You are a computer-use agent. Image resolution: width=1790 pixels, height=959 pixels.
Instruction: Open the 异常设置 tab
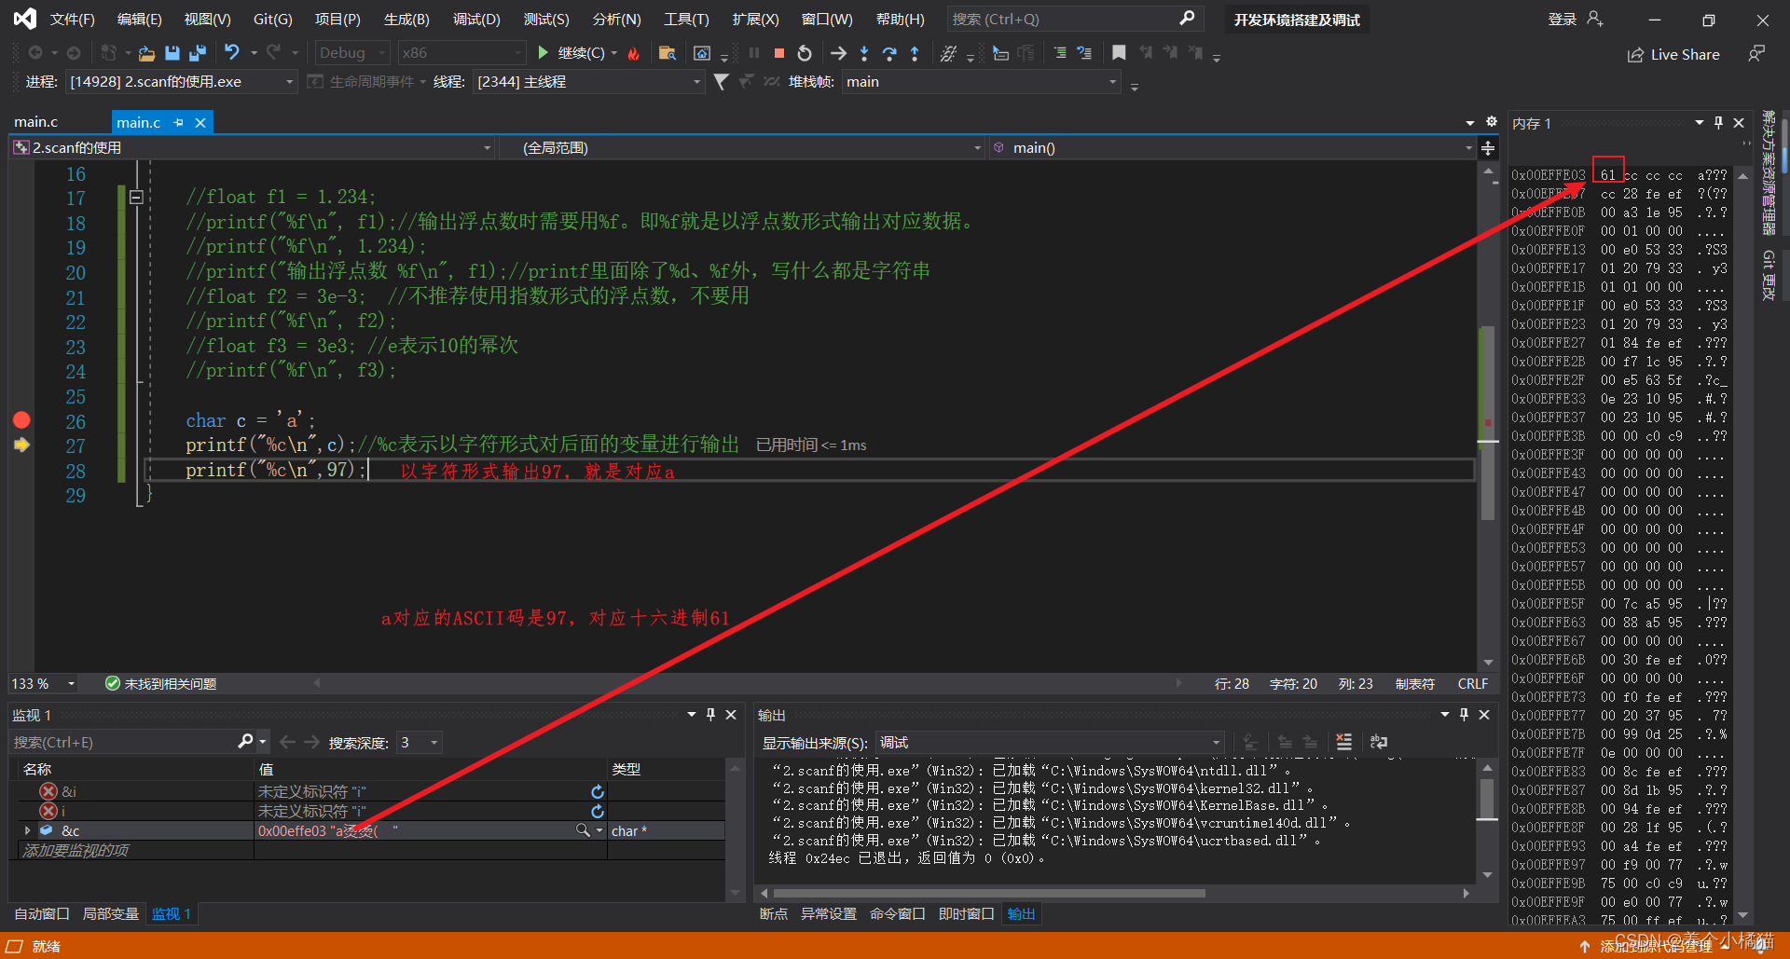[x=828, y=914]
